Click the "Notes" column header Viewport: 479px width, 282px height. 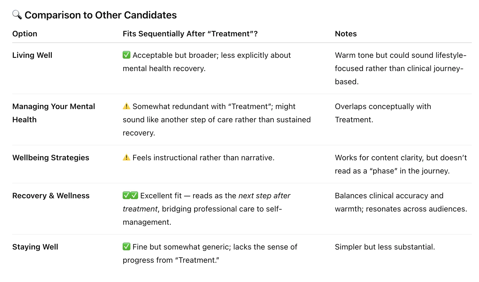click(346, 34)
